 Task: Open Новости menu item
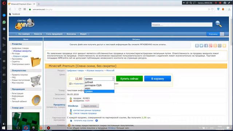click(38, 34)
